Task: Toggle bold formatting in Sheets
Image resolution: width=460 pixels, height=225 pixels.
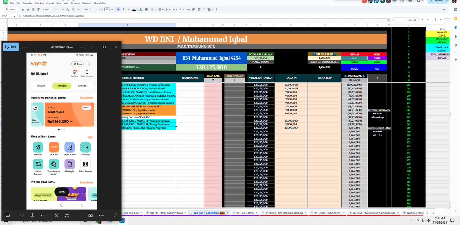Action: click(x=118, y=9)
